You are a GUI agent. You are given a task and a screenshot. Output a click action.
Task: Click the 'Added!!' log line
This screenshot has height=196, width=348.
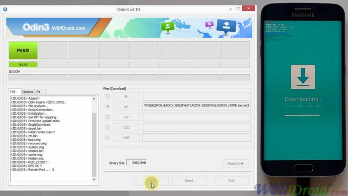26,98
